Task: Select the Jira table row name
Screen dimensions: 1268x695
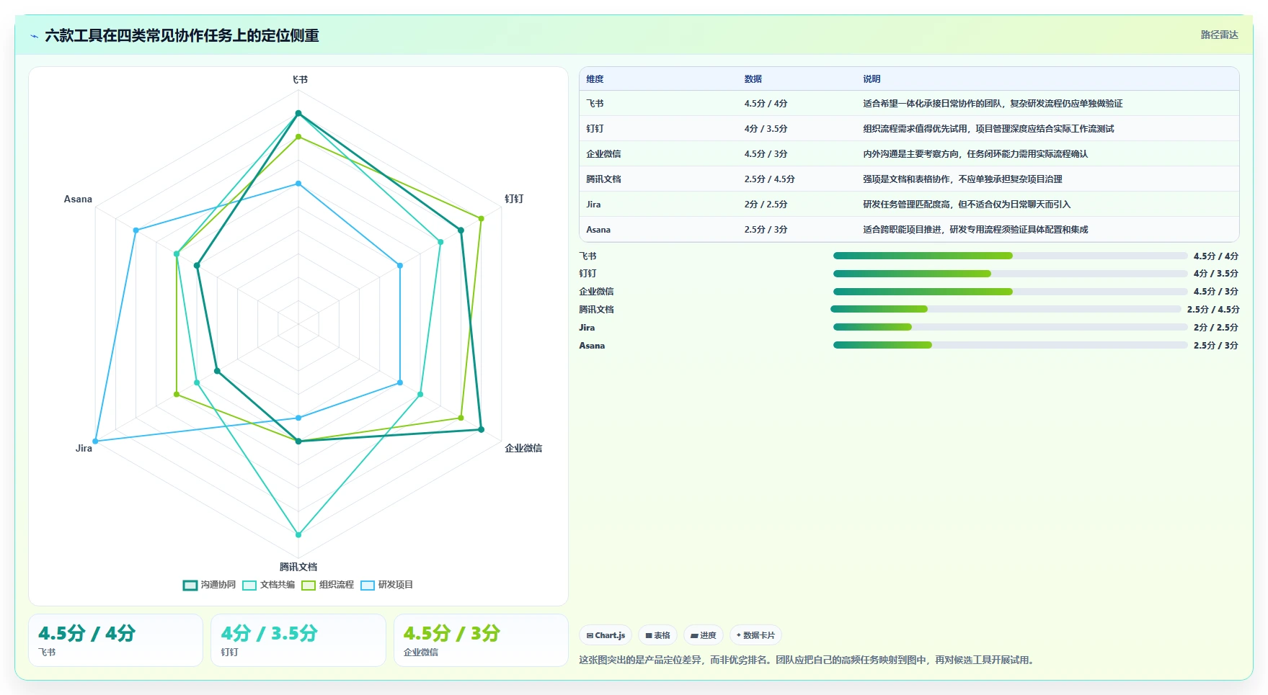Action: (593, 204)
